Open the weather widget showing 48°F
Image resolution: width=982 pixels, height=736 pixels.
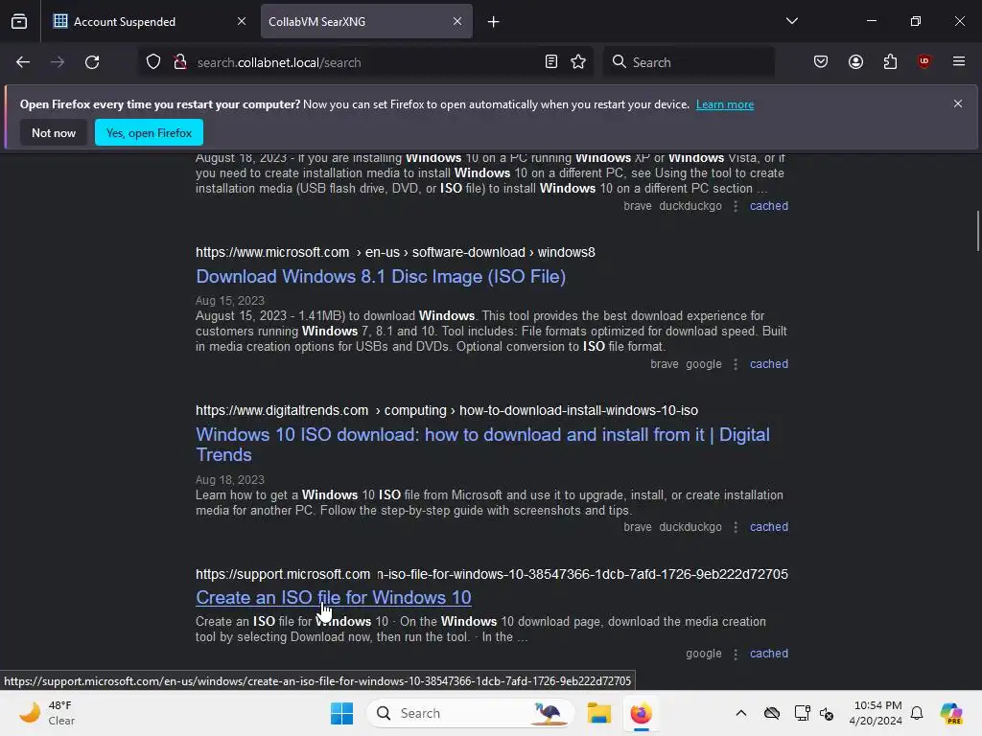coord(46,713)
